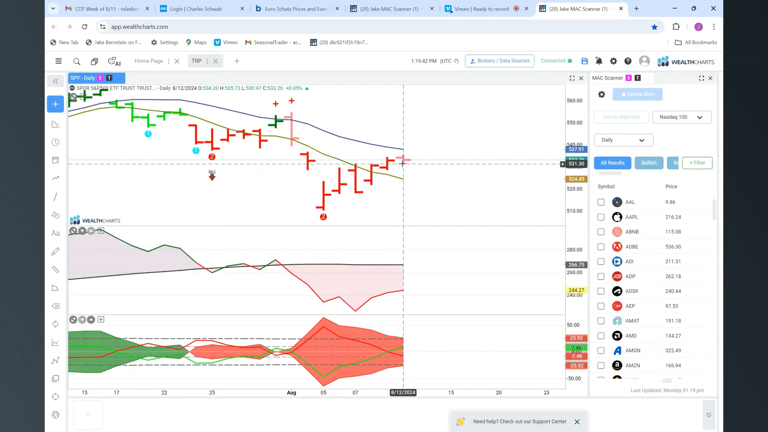768x432 pixels.
Task: Open the user account avatar
Action: [x=644, y=61]
